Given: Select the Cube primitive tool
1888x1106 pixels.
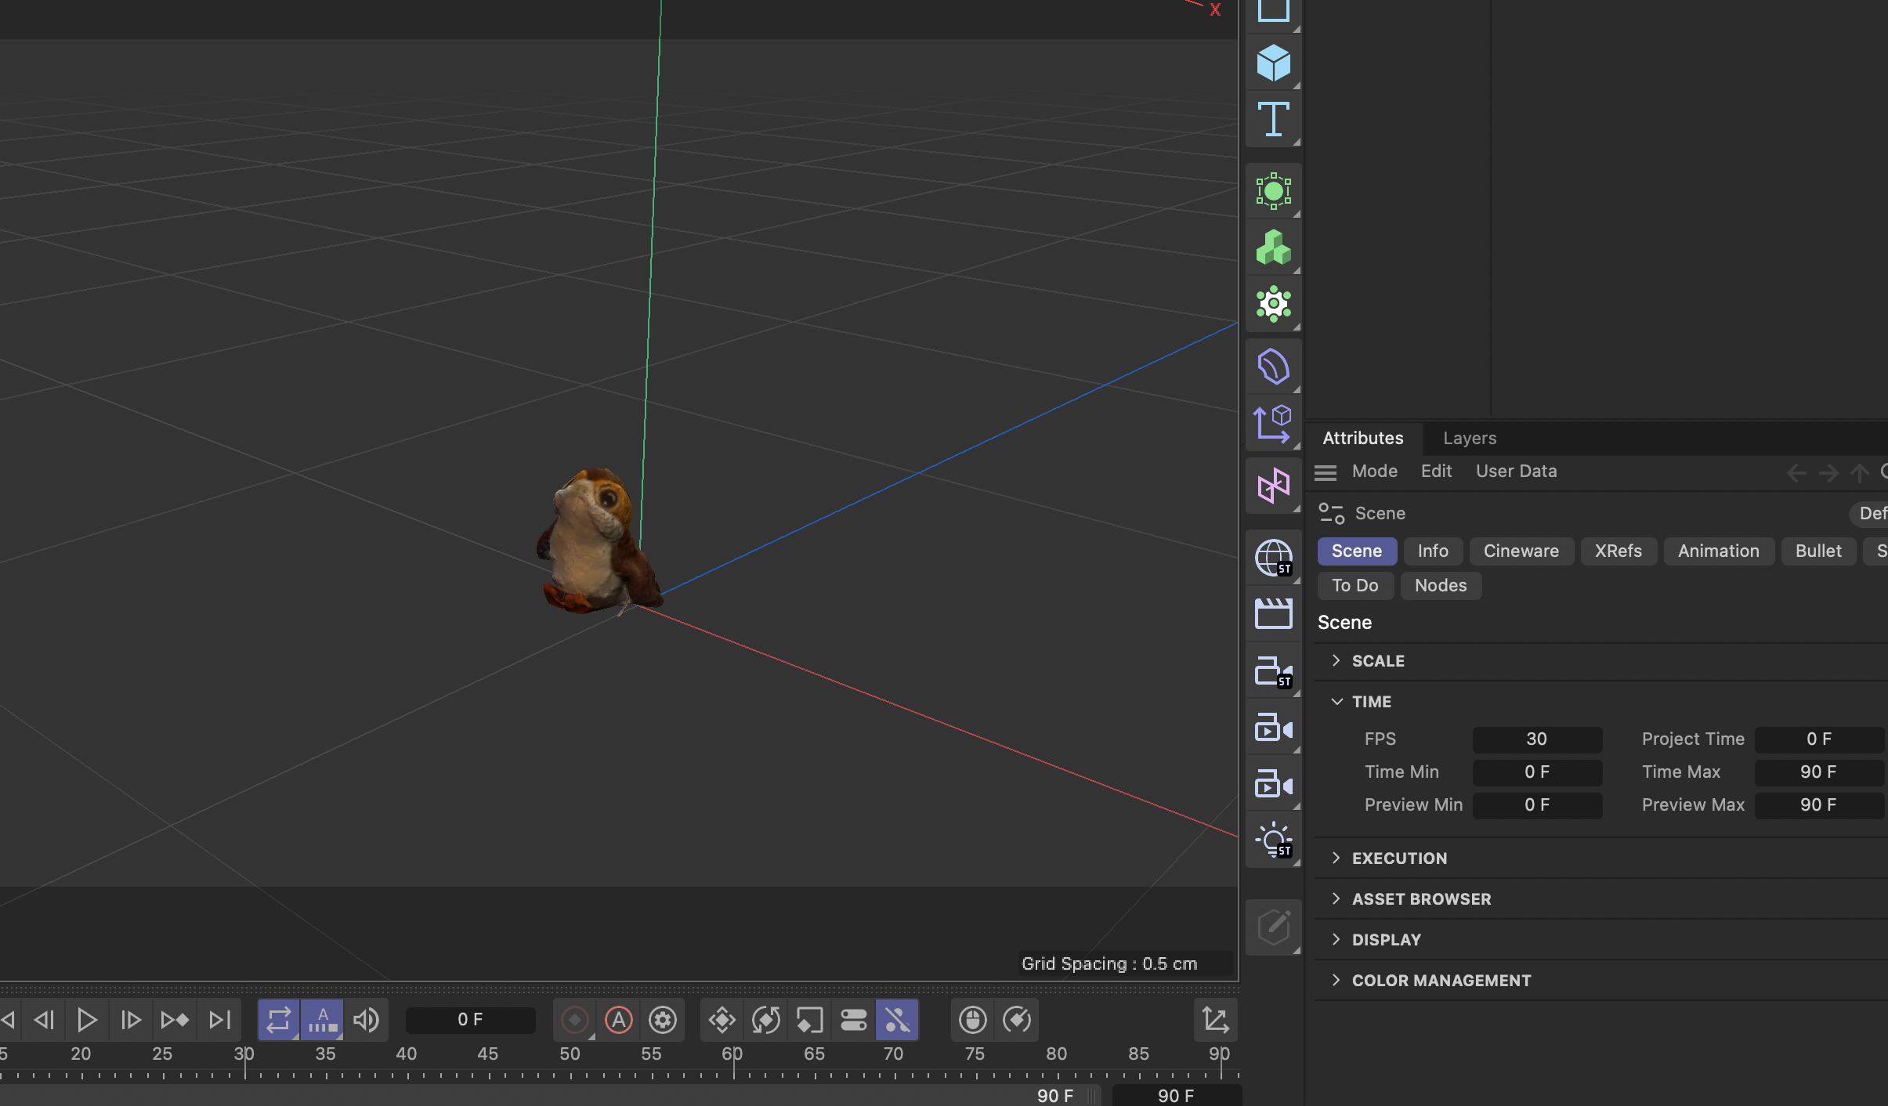Looking at the screenshot, I should (1271, 64).
